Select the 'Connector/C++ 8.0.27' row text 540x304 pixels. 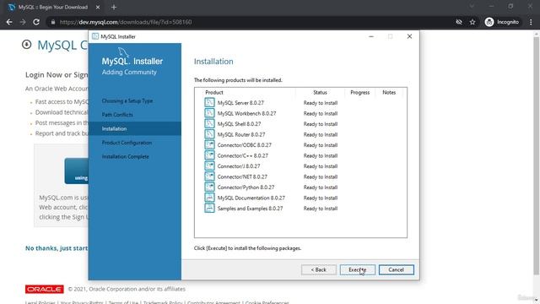(x=242, y=155)
